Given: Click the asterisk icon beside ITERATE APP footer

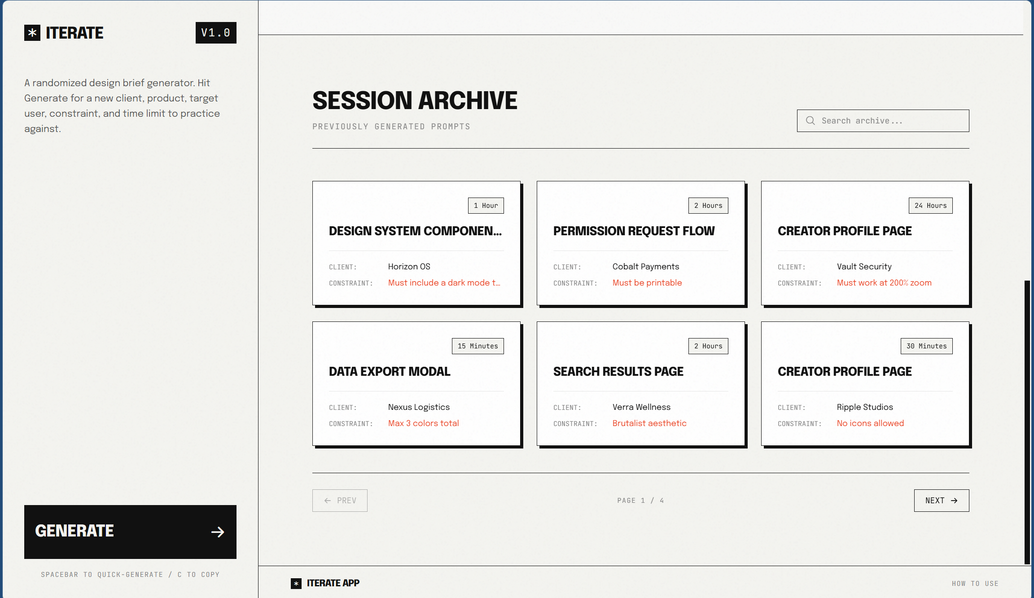Looking at the screenshot, I should click(x=296, y=583).
